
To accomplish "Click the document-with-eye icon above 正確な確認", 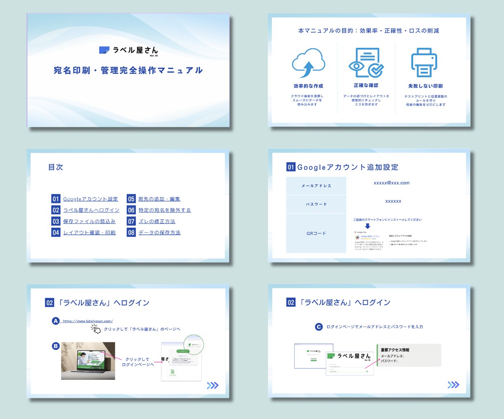I will [x=366, y=63].
